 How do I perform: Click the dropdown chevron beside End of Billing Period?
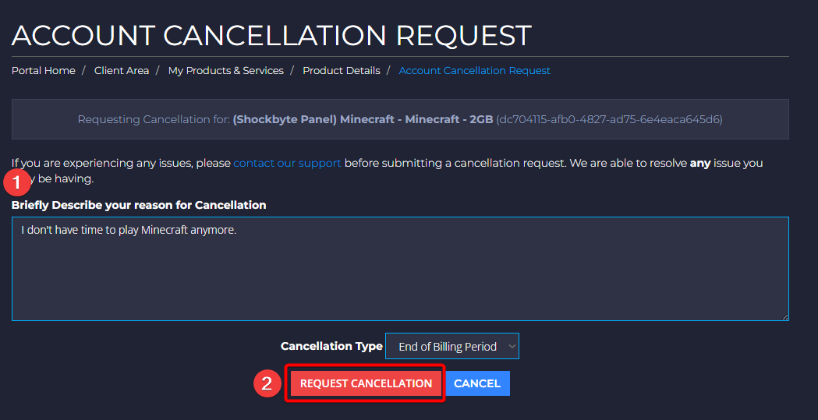(x=512, y=347)
